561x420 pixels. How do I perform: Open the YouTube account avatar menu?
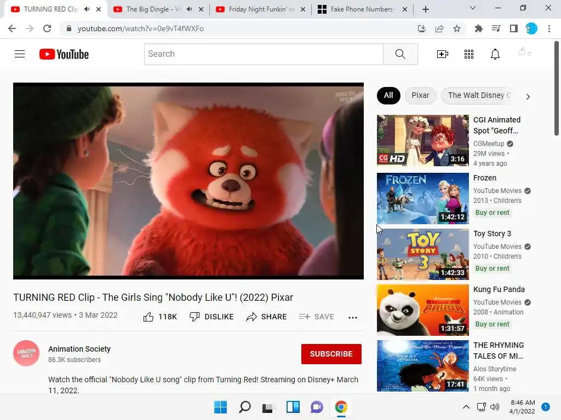(524, 52)
